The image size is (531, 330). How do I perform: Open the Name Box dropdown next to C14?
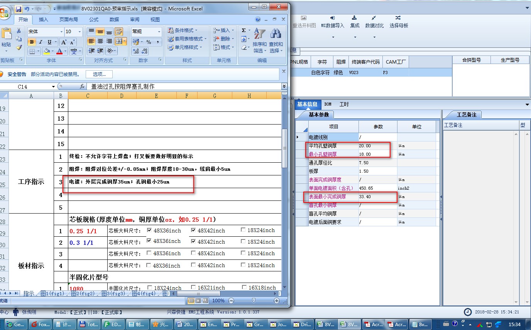[53, 87]
